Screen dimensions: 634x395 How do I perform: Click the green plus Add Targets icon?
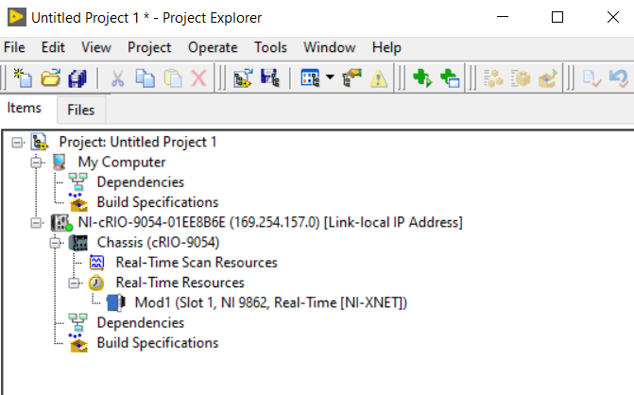click(x=450, y=77)
